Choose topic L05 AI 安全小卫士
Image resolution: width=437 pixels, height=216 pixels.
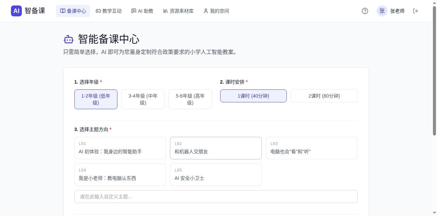(x=216, y=175)
